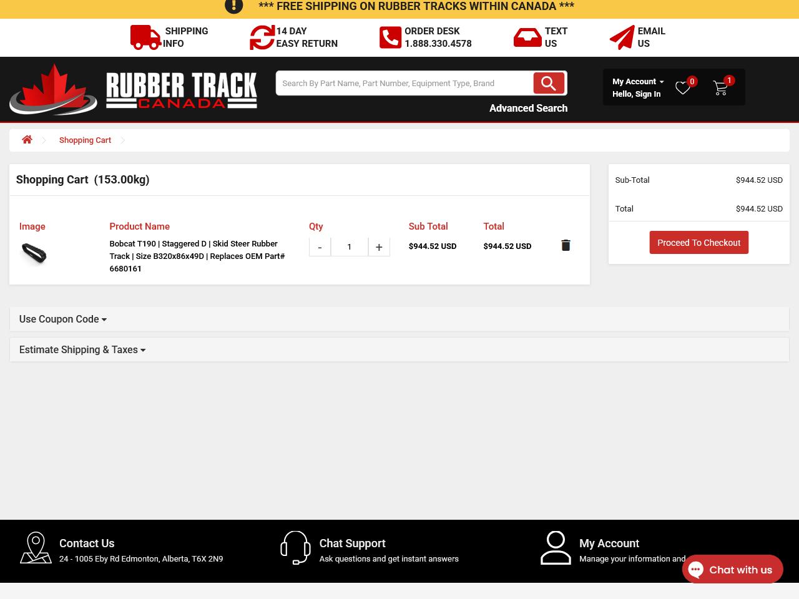Increase quantity with the plus button

379,247
